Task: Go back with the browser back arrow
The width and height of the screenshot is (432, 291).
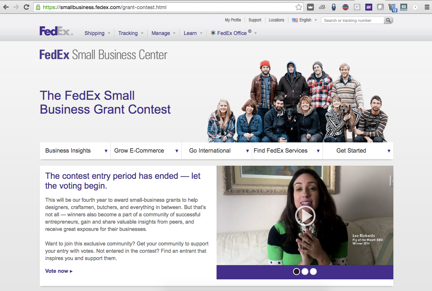Action: 6,7
